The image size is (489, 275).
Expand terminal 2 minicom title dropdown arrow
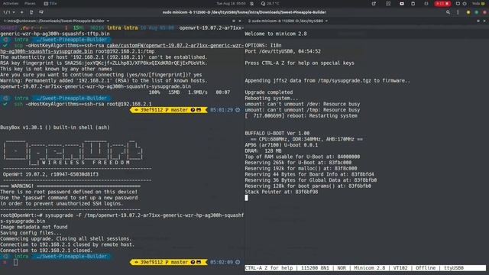click(x=326, y=21)
